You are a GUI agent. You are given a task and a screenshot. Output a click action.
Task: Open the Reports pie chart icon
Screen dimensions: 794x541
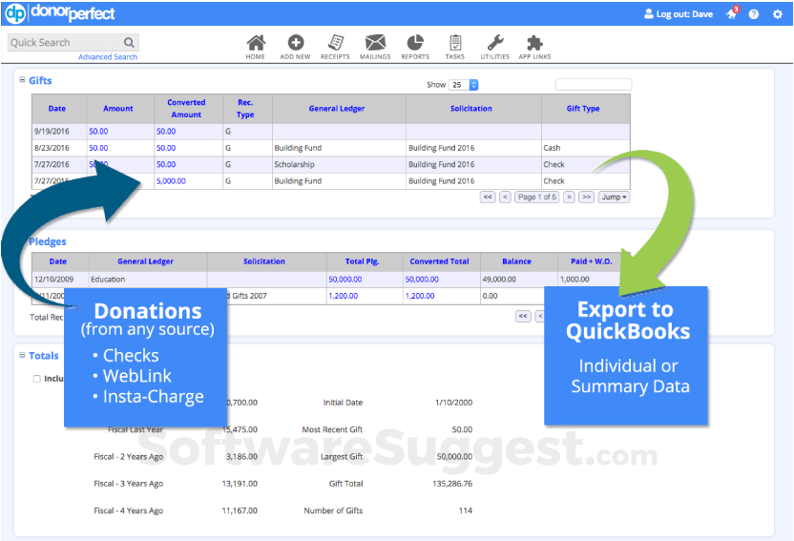pos(415,43)
